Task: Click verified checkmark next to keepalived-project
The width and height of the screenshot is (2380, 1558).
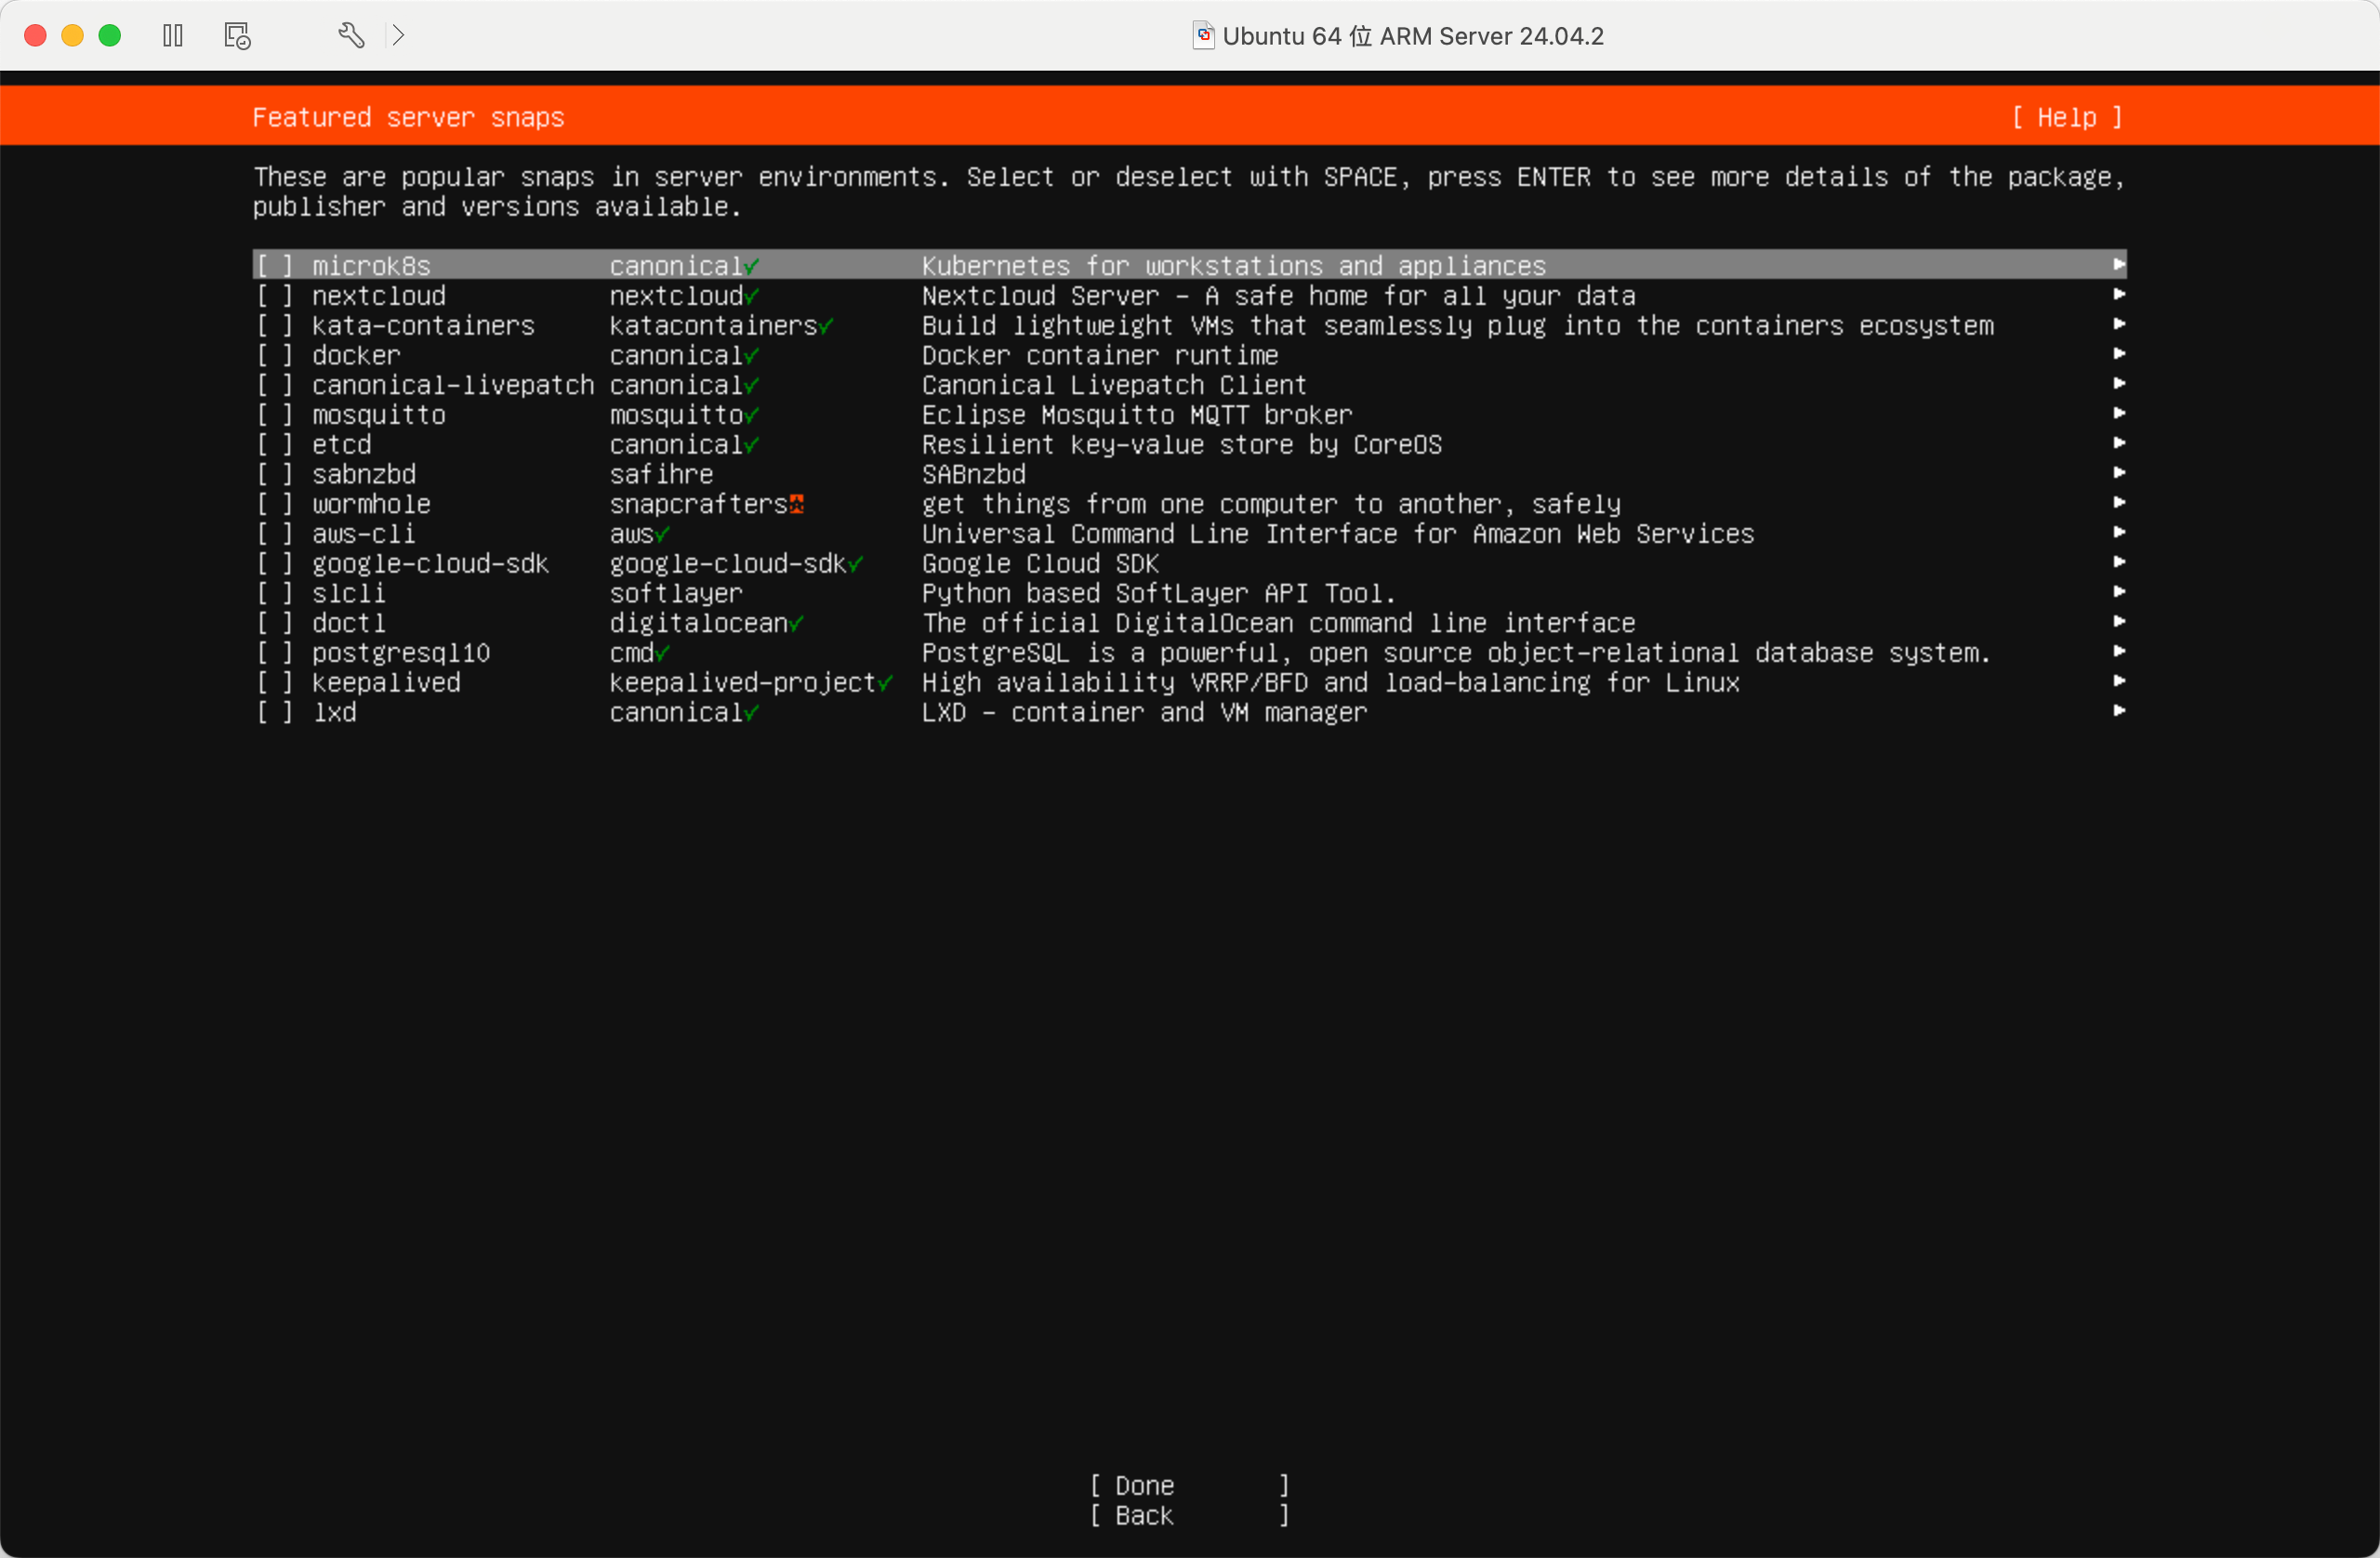Action: point(885,683)
